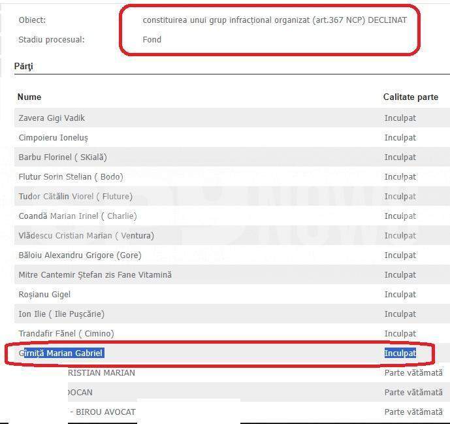Click Flutur Sorin Stelian (Bodo)
This screenshot has height=424, width=450.
71,177
